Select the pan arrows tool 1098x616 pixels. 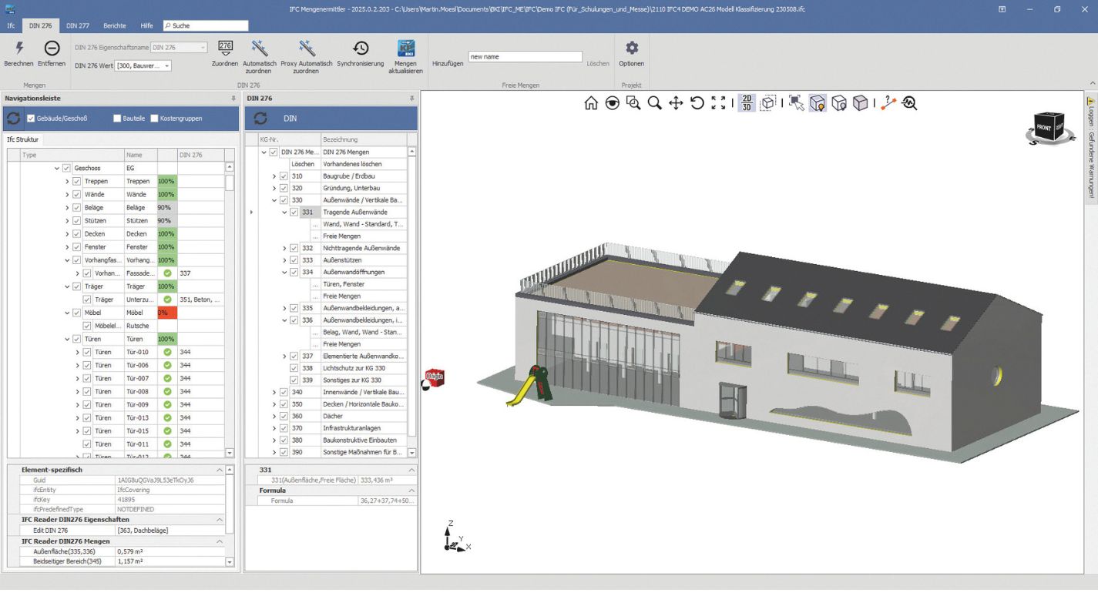pos(676,103)
